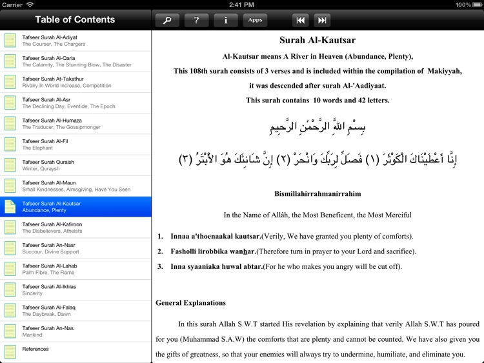Viewport: 484px width, 363px height.
Task: Click the Al-Humaza document icon
Action: [10, 124]
